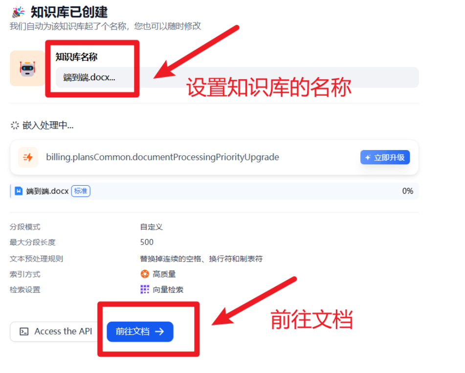This screenshot has width=465, height=373.
Task: Click the robot knowledge base avatar icon
Action: tap(27, 68)
